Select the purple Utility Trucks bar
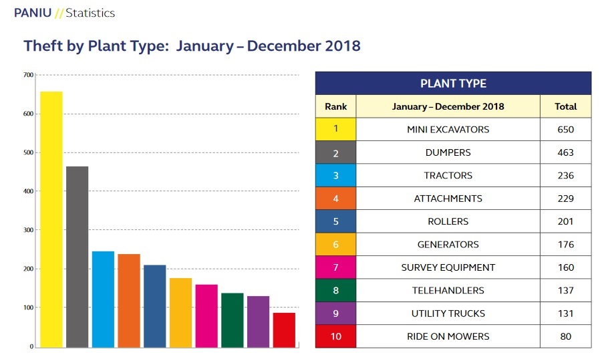This screenshot has height=355, width=602. 258,321
